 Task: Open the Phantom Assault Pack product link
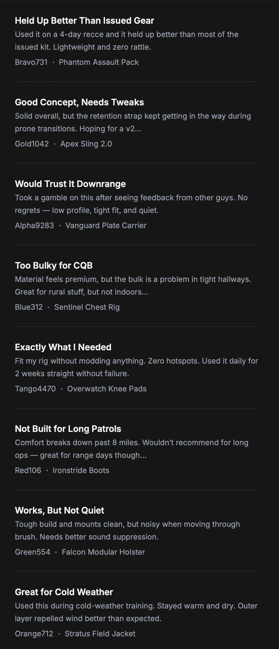tap(99, 62)
